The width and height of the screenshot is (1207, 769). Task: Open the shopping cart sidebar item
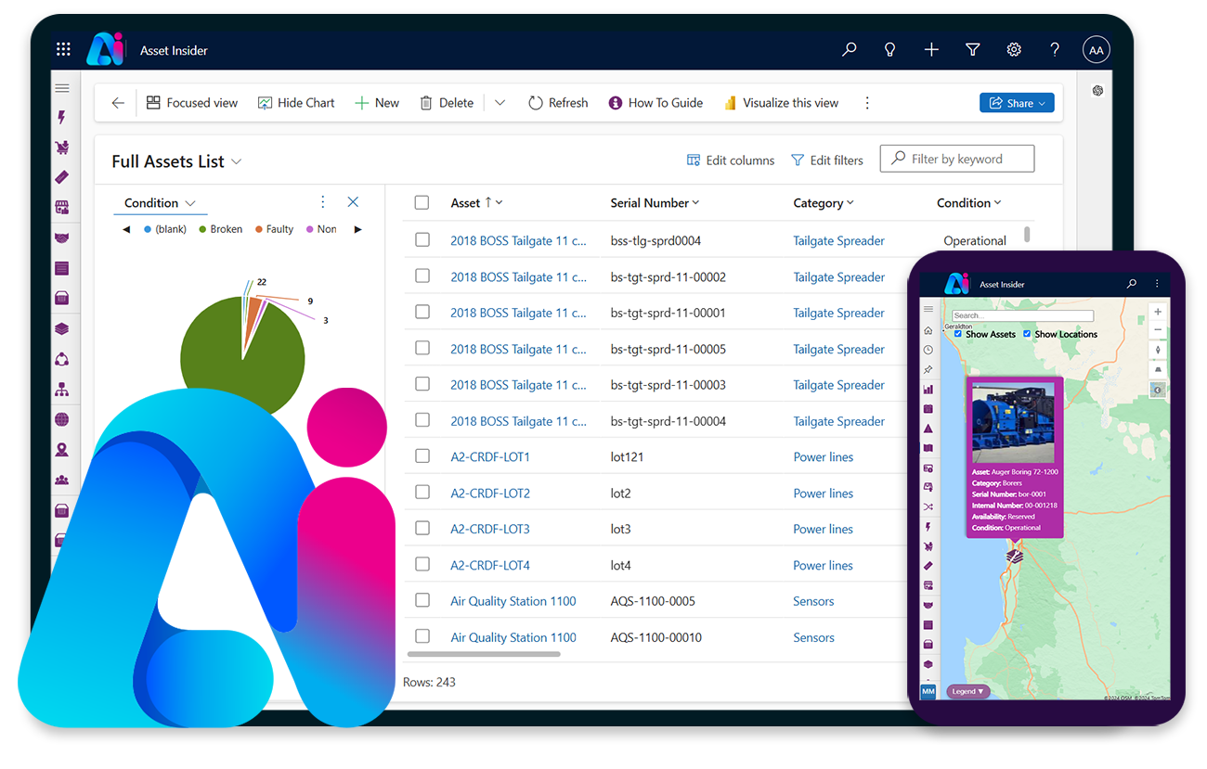[x=62, y=147]
